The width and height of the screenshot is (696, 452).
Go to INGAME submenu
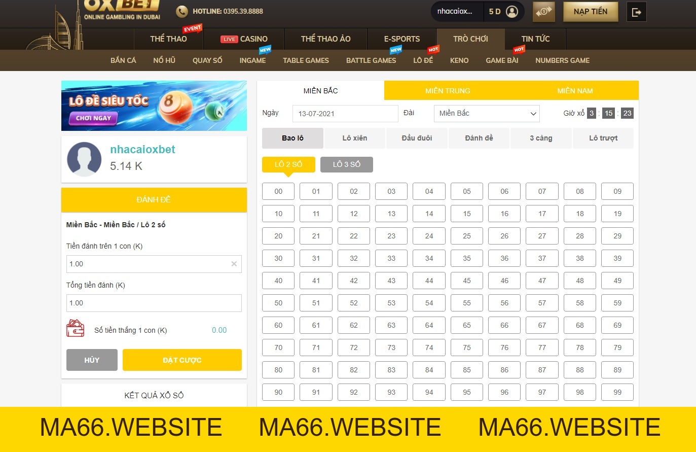(x=252, y=60)
